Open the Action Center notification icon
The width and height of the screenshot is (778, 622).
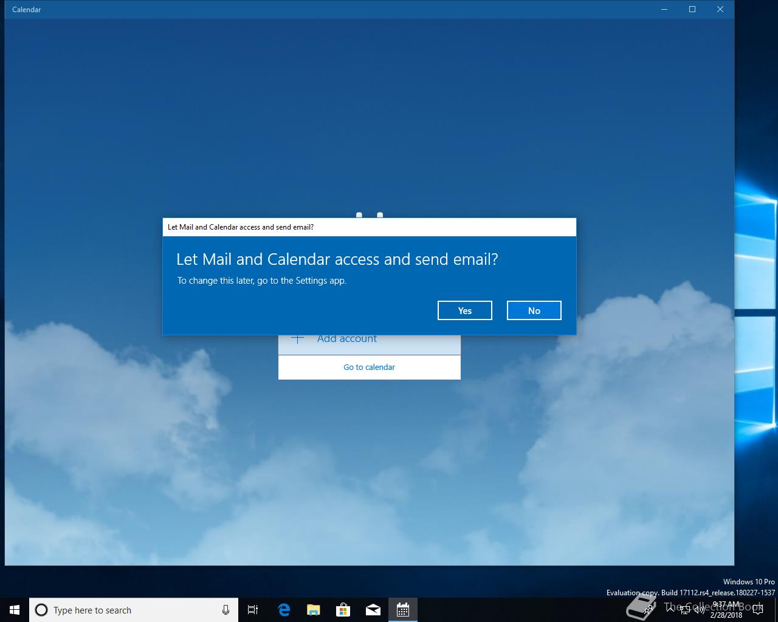[758, 610]
